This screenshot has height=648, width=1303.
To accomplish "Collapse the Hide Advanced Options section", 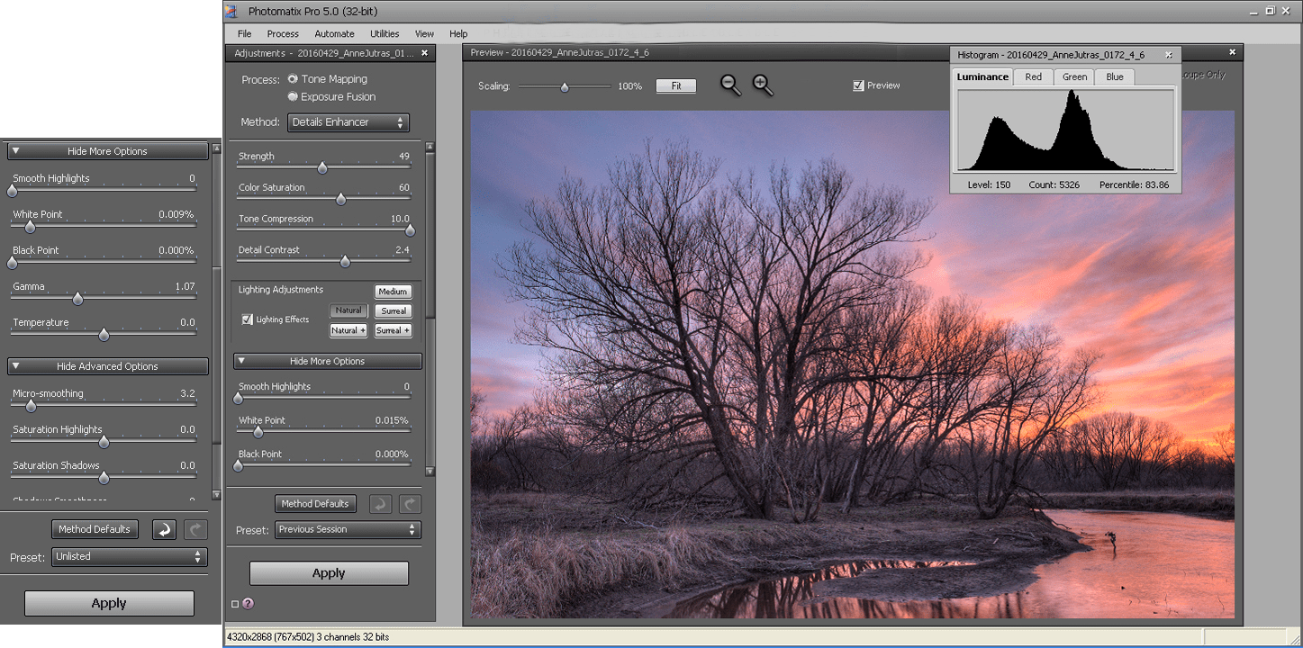I will coord(108,366).
